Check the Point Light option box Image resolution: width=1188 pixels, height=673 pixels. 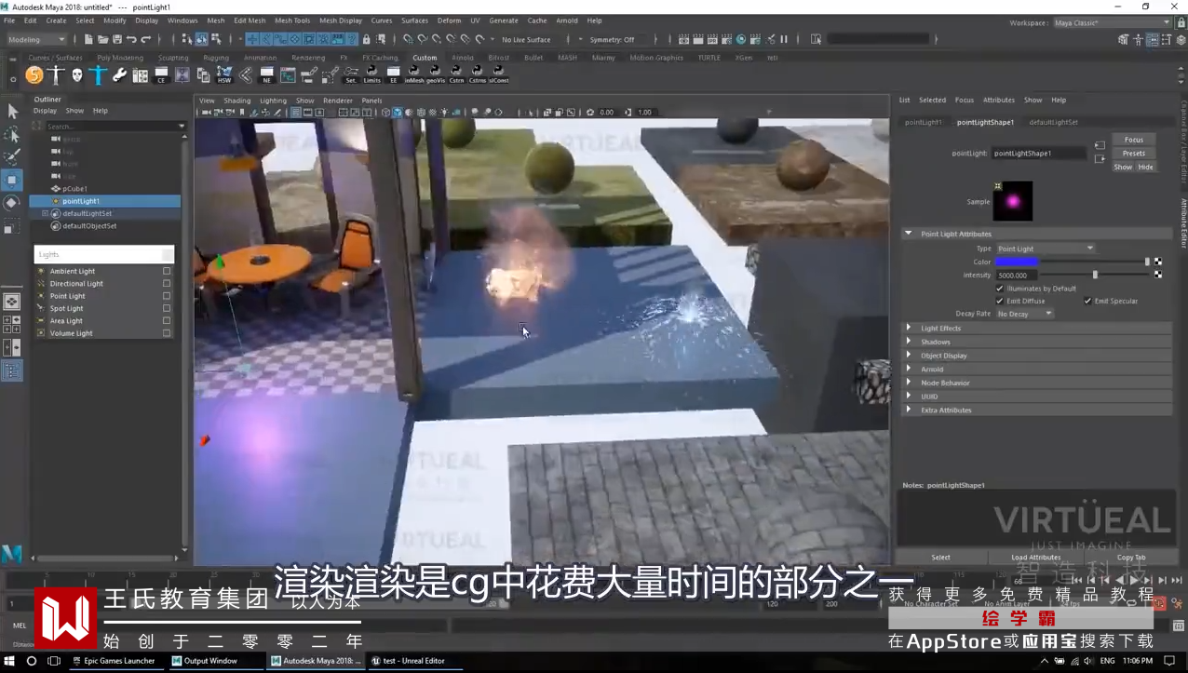tap(167, 296)
